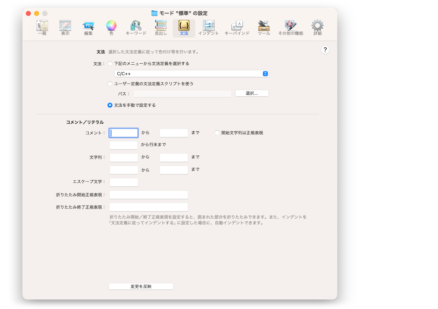
Task: Open the 表示 (Display) settings pane
Action: click(65, 28)
